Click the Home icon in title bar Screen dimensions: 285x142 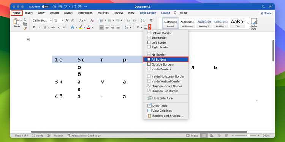54,6
